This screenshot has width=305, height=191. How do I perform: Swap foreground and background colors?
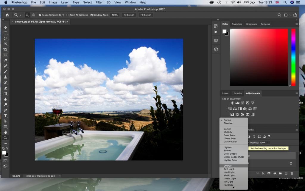tap(7, 149)
